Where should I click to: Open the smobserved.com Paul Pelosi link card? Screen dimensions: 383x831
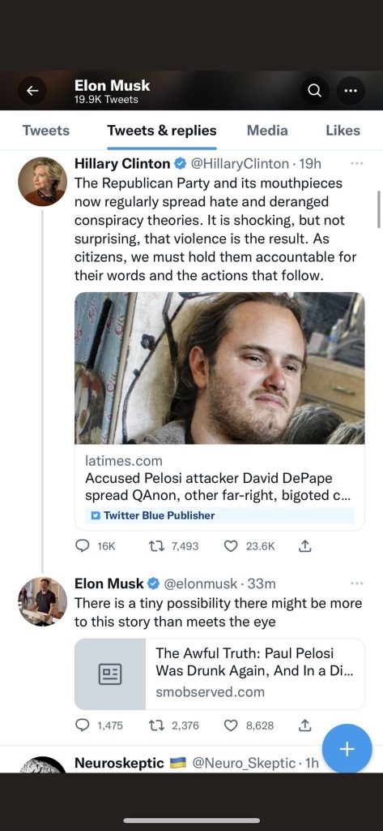point(219,674)
